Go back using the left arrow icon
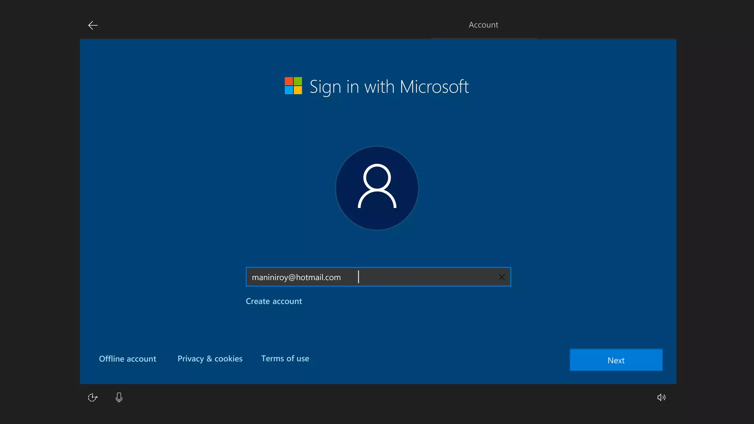 (93, 25)
